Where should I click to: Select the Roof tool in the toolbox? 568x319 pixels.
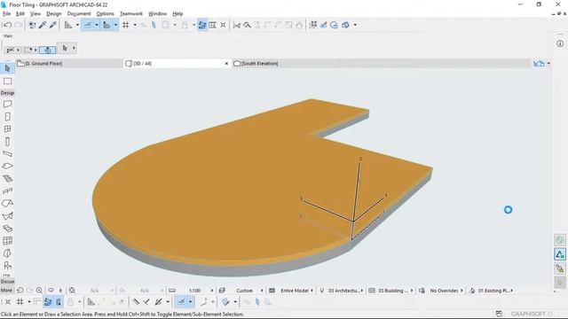click(x=7, y=203)
